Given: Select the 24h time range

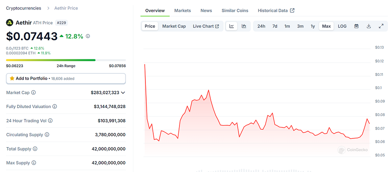Looking at the screenshot, I should pos(261,26).
